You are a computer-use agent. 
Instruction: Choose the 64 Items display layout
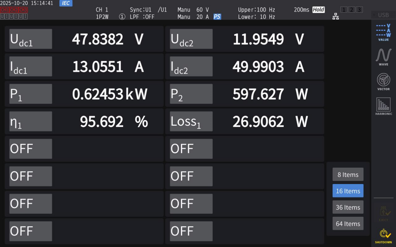tap(348, 224)
